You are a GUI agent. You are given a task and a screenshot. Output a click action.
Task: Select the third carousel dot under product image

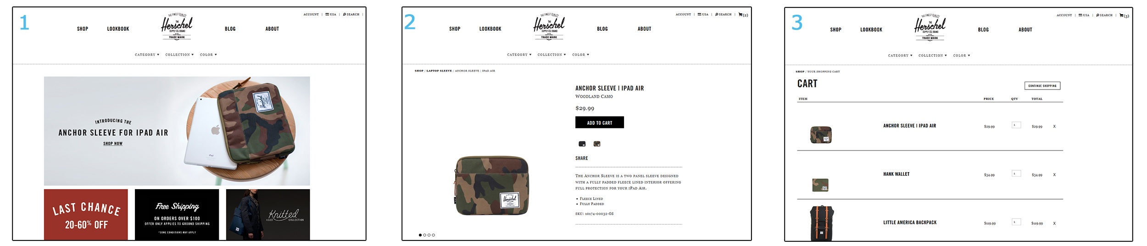pos(429,235)
